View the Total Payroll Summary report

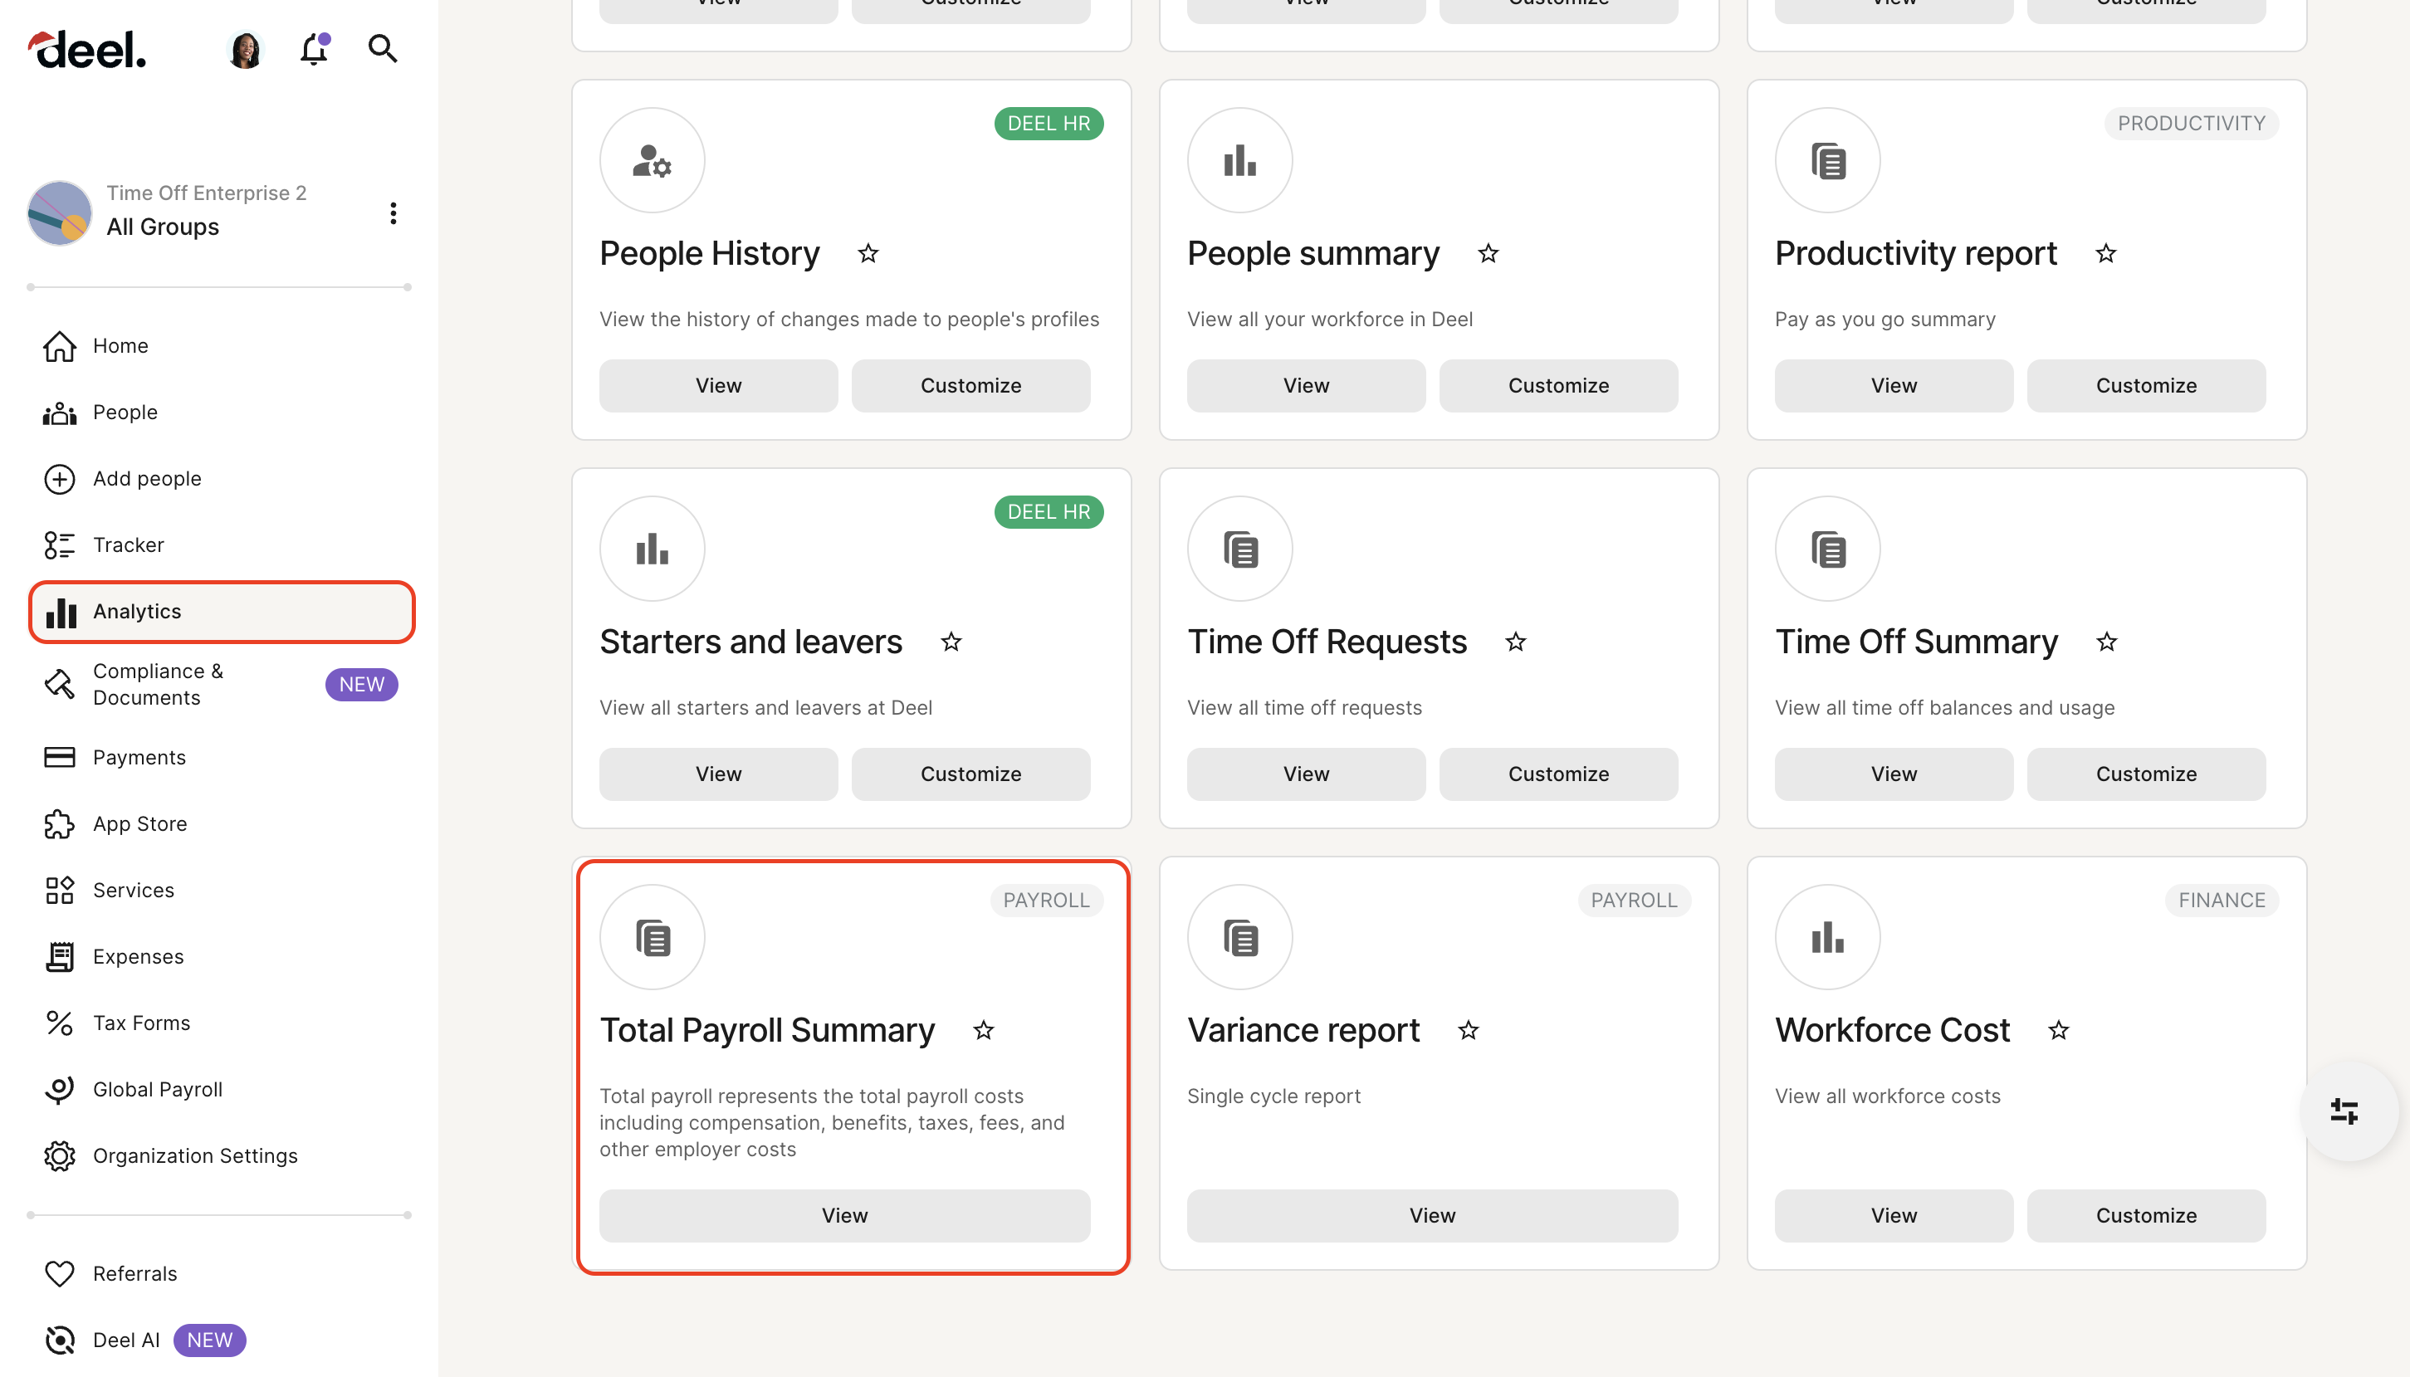pos(843,1215)
